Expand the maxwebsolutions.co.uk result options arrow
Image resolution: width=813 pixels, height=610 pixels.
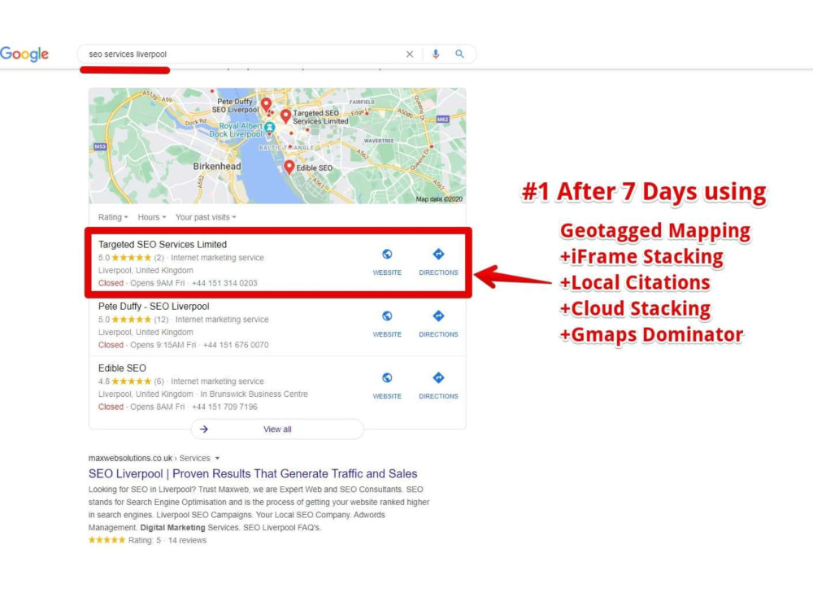[217, 459]
